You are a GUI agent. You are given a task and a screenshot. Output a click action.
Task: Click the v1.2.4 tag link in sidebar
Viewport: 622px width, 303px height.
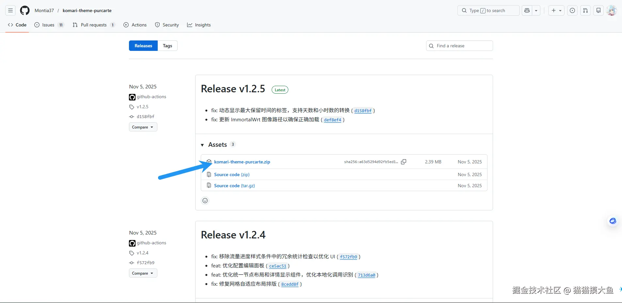143,253
